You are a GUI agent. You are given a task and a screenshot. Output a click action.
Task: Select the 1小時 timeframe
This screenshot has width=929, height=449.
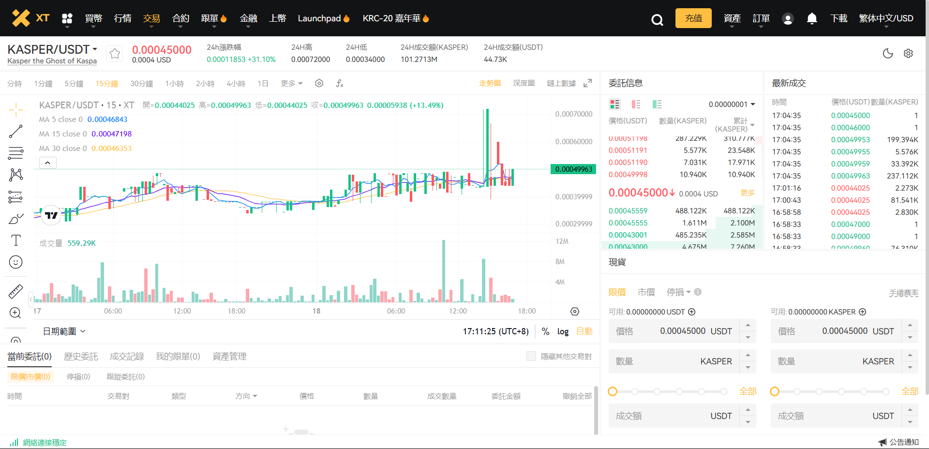(175, 83)
